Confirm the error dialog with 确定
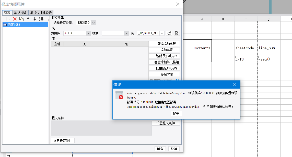The height and width of the screenshot is (157, 292). coord(176,114)
